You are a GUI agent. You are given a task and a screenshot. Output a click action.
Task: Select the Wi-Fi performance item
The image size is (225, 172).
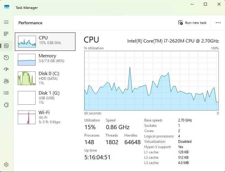[45, 117]
